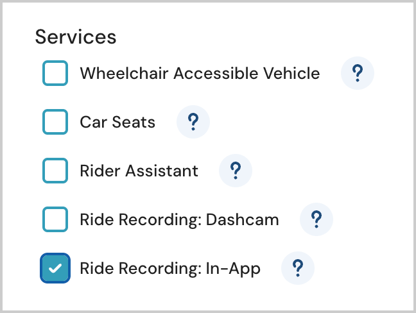Click the Rider Assistant label text
Viewport: 416px width, 313px height.
[139, 171]
